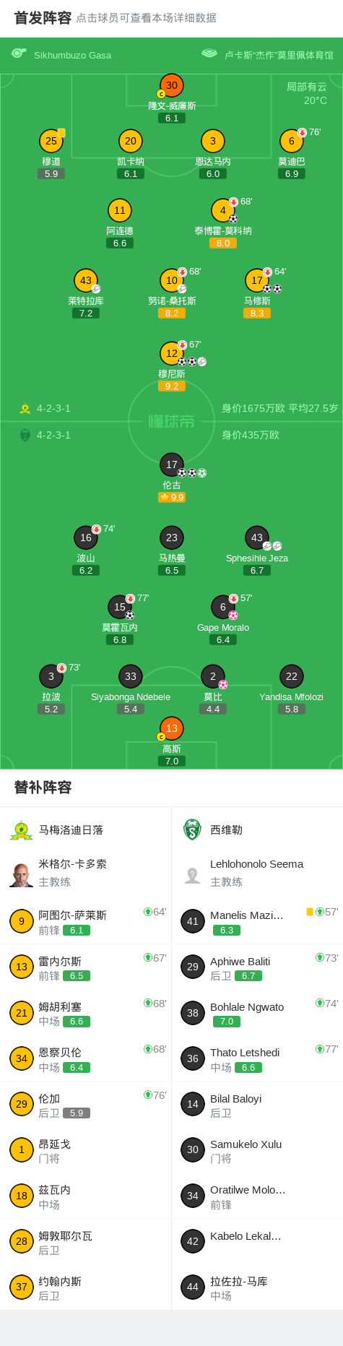Select substitute 41 Manelis Mazi row

click(x=257, y=921)
